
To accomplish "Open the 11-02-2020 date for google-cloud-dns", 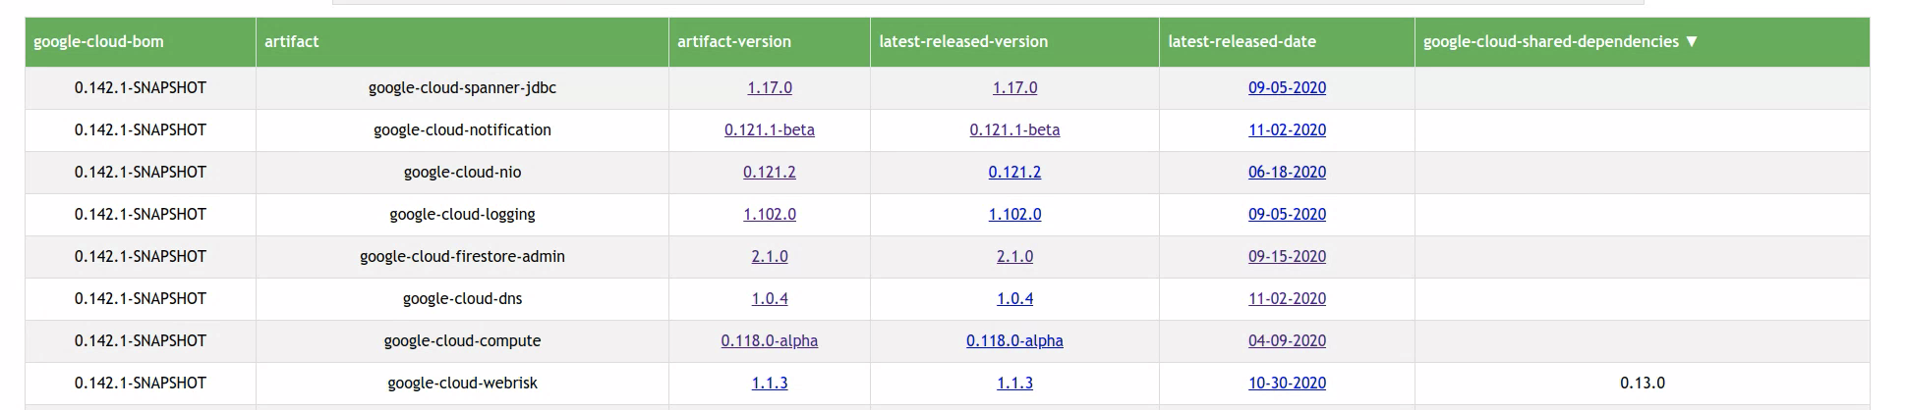I will [x=1287, y=298].
